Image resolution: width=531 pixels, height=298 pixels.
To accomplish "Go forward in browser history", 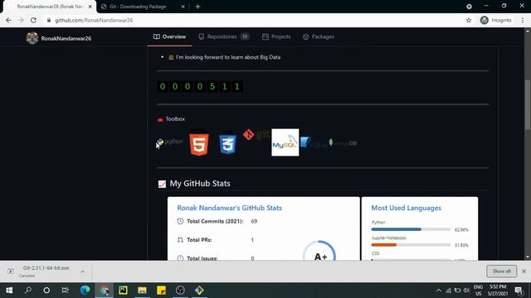I will 21,20.
